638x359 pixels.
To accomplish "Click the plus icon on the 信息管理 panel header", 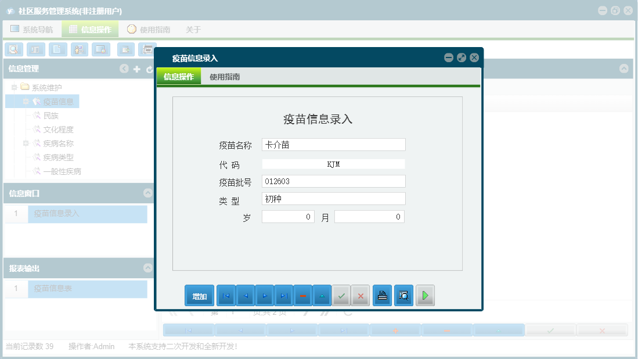I will [x=136, y=69].
